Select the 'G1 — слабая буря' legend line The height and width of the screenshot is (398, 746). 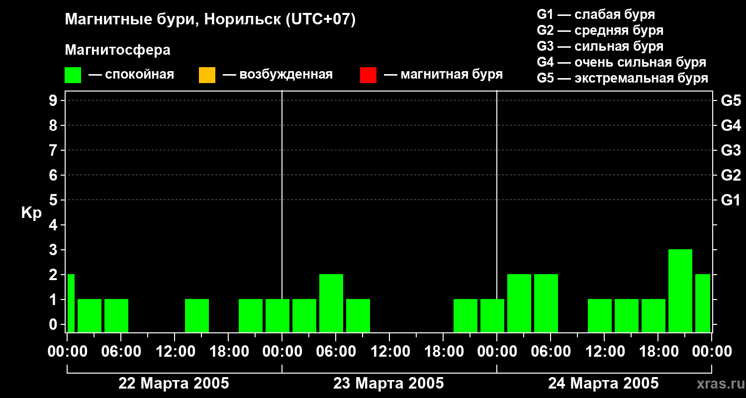click(x=596, y=14)
